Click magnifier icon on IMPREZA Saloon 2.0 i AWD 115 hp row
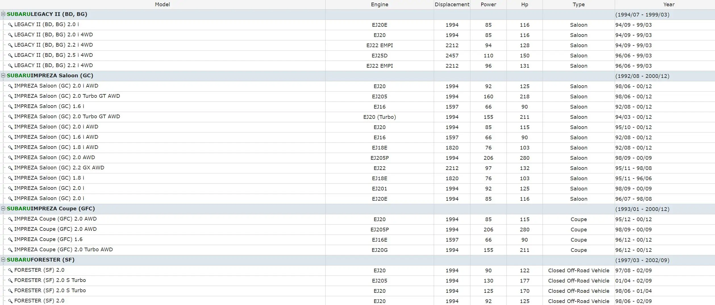 (x=10, y=127)
